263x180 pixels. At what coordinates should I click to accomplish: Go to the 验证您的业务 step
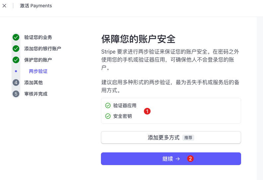tap(38, 37)
